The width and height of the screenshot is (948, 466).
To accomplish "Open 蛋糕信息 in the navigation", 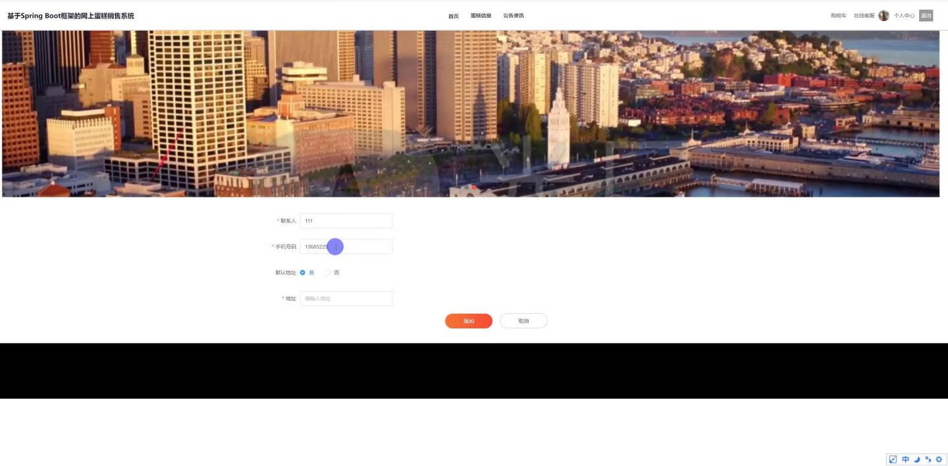I will point(481,16).
